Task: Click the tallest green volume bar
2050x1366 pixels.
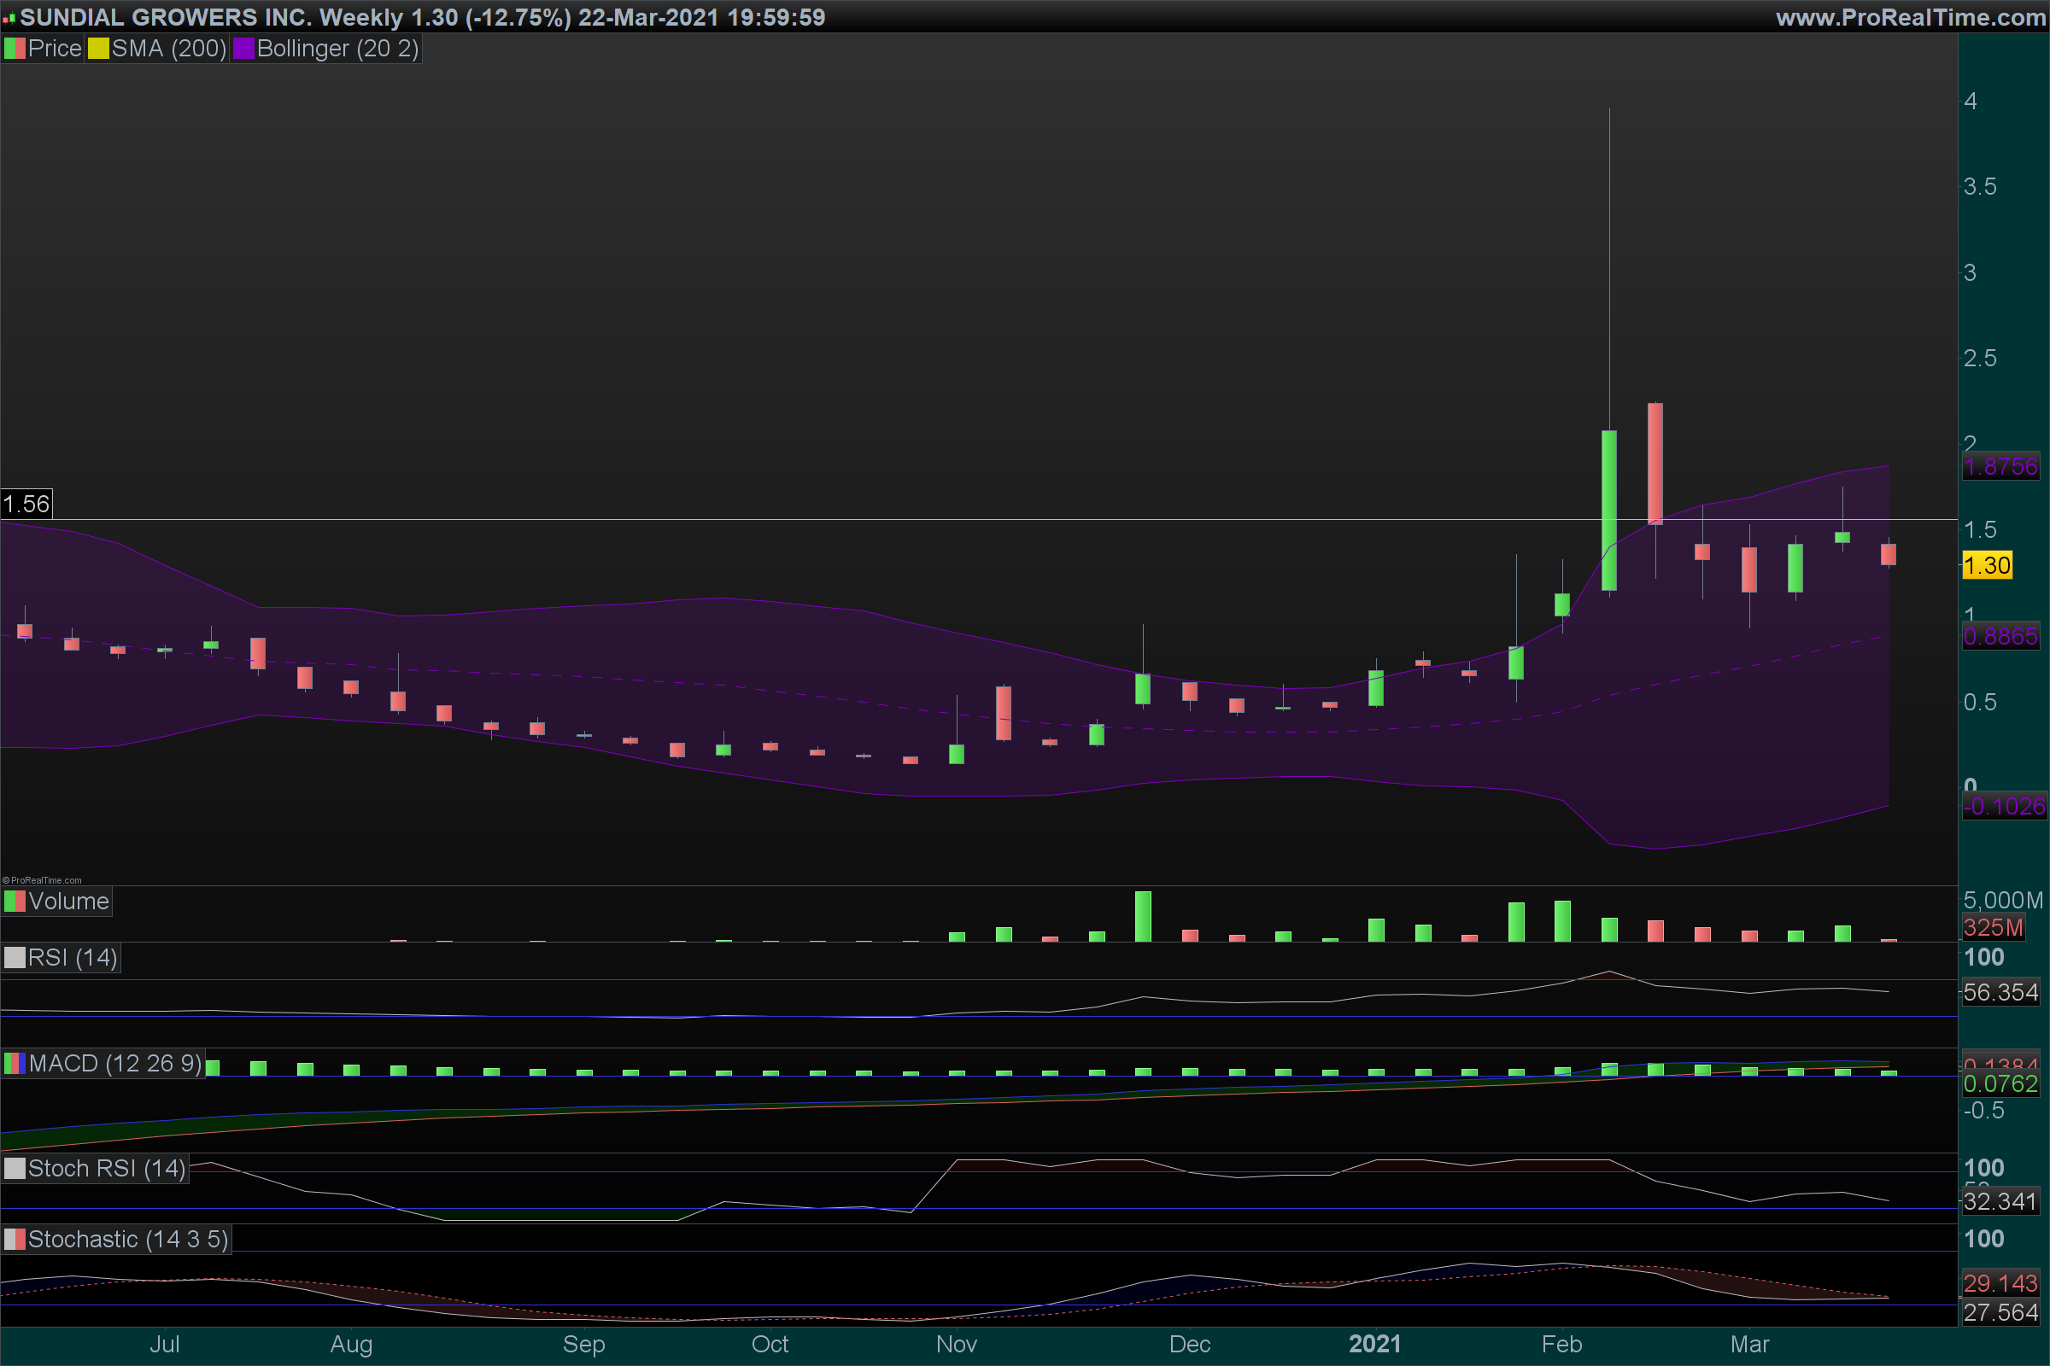Action: coord(1143,916)
